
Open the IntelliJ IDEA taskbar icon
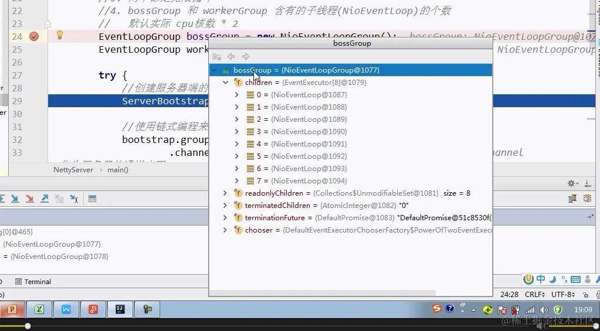[120, 309]
